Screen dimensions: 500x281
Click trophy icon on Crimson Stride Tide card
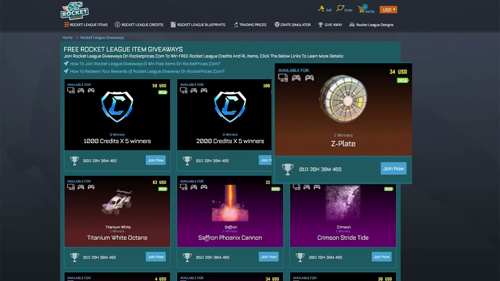point(300,257)
